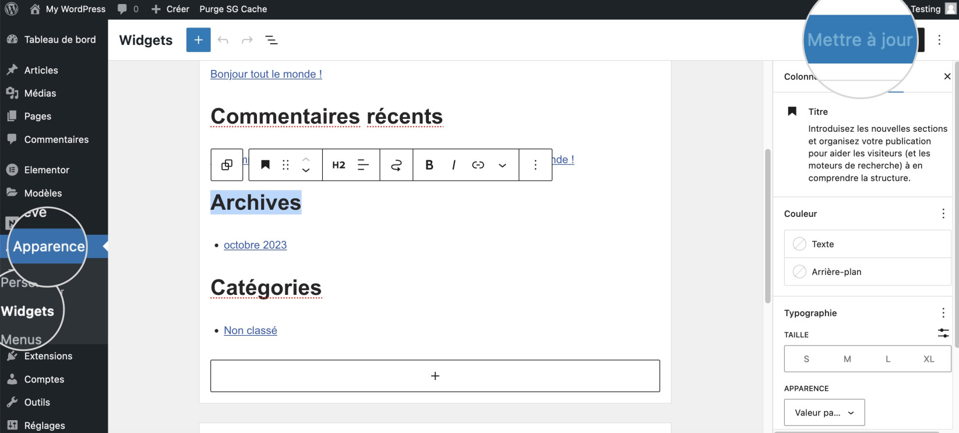Select the Archives heading text
959x433 pixels.
point(256,202)
